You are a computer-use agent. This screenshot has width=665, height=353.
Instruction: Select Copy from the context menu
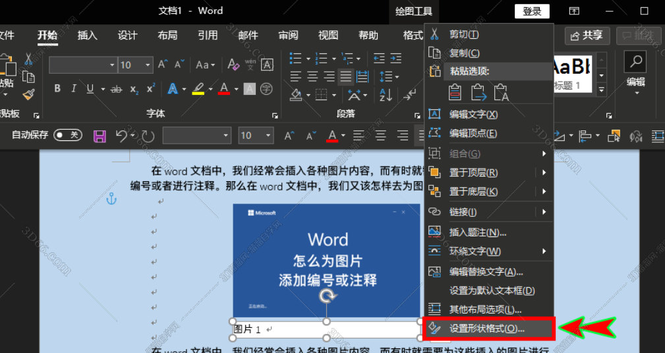click(x=490, y=53)
